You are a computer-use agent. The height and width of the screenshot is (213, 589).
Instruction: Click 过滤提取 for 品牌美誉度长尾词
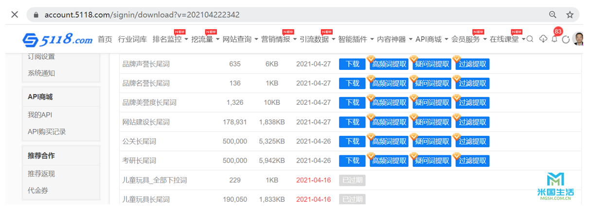[x=472, y=103]
